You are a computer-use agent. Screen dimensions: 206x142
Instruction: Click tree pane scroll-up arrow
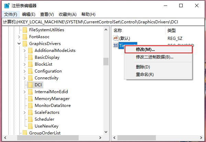click(106, 30)
